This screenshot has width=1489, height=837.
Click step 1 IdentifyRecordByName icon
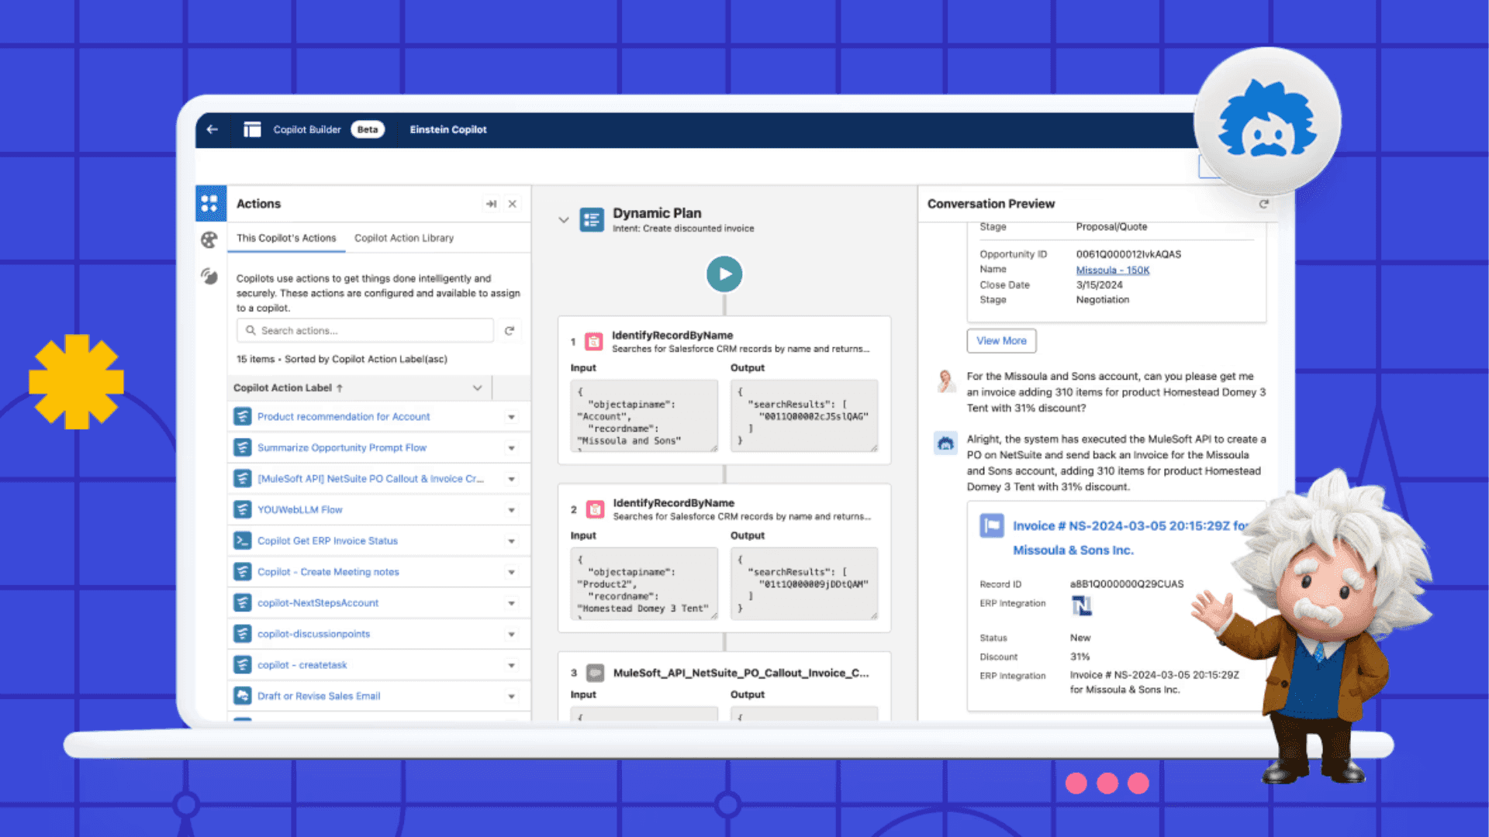[593, 341]
